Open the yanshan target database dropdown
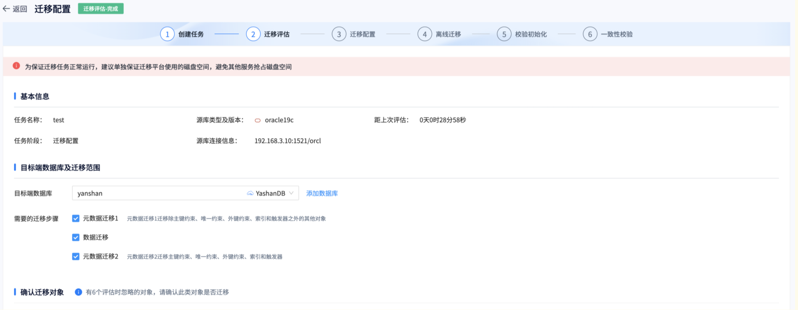The image size is (798, 310). coord(185,193)
